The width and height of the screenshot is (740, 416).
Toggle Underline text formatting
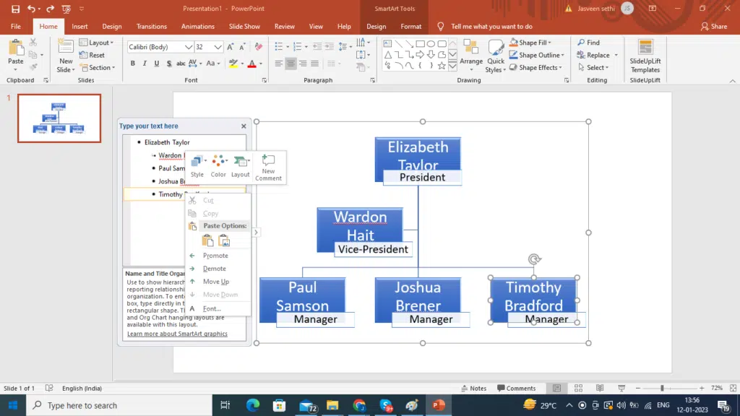coord(156,64)
